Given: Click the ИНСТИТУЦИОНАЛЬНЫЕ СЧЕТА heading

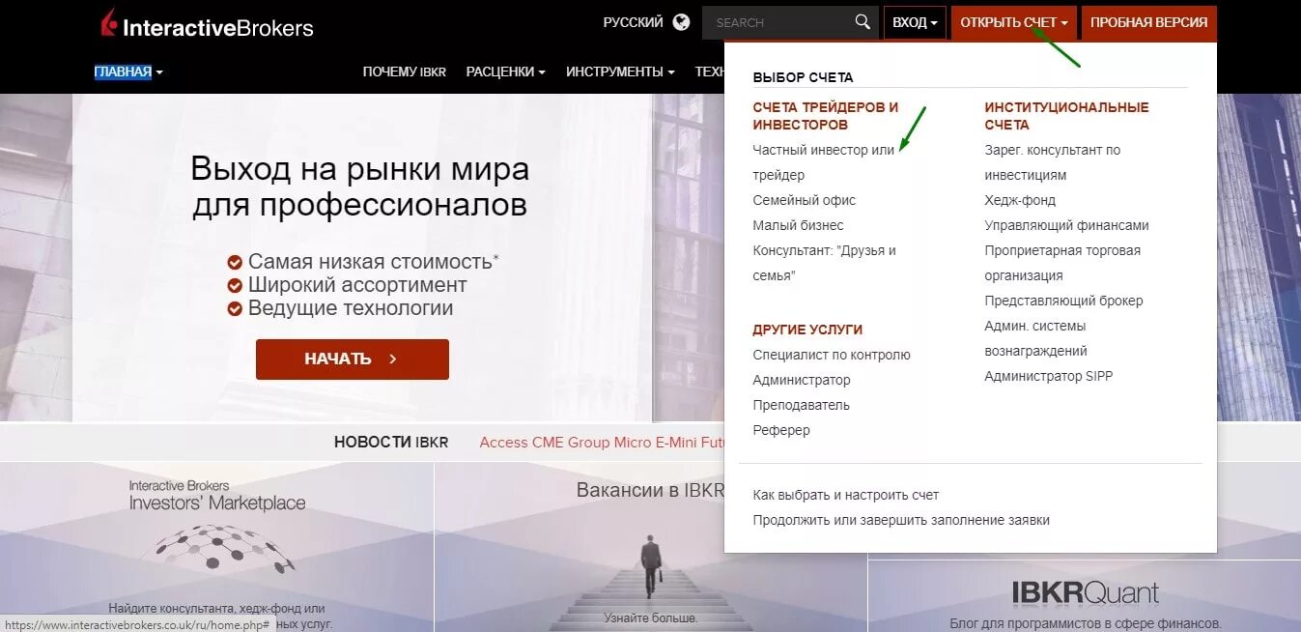Looking at the screenshot, I should pos(1066,116).
